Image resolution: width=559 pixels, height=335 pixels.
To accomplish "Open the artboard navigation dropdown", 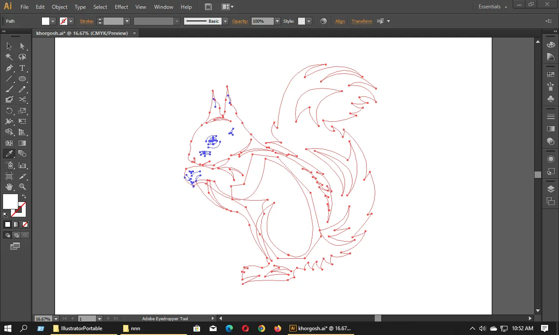I will click(x=100, y=319).
